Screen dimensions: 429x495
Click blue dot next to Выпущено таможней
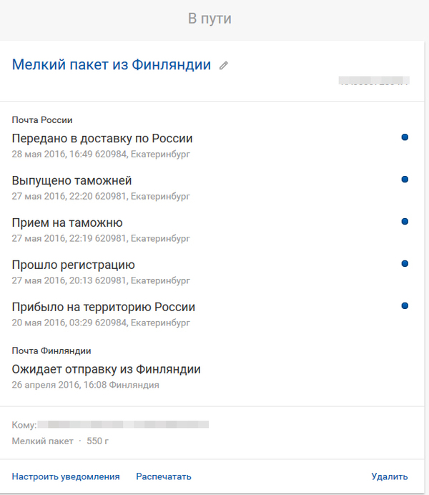405,180
